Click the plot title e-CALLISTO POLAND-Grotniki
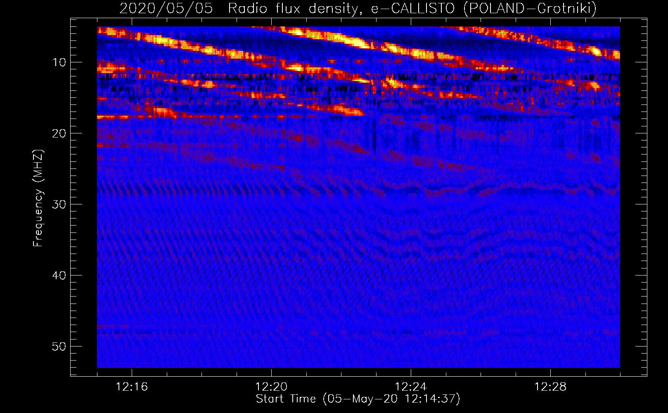Image resolution: width=668 pixels, height=413 pixels. [483, 8]
